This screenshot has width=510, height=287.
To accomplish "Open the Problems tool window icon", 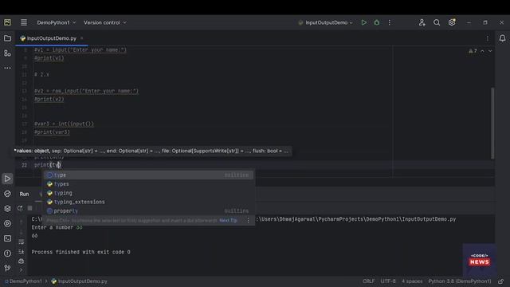I will click(x=7, y=254).
